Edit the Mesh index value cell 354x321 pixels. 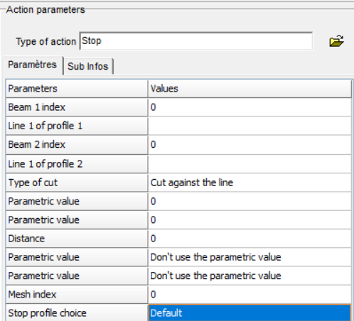coord(250,295)
